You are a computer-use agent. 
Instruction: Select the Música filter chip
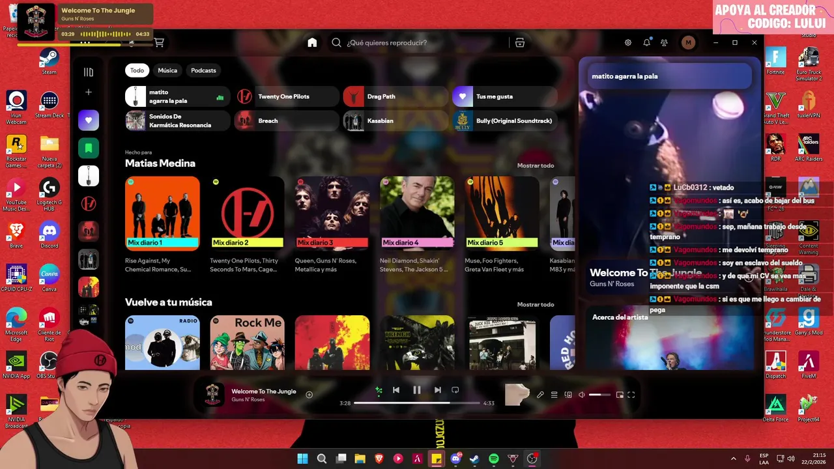(x=167, y=70)
